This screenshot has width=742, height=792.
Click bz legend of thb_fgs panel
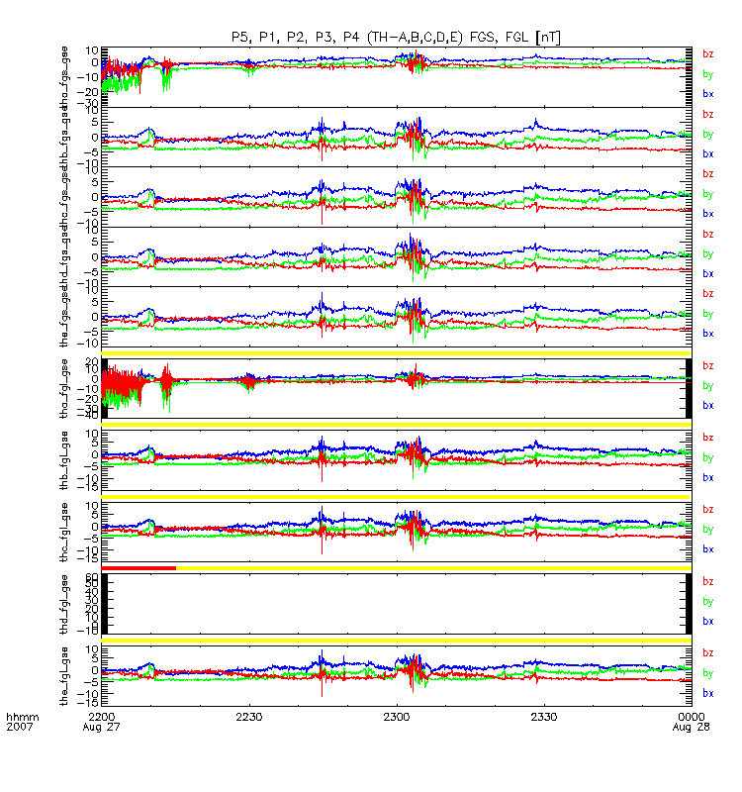(708, 114)
